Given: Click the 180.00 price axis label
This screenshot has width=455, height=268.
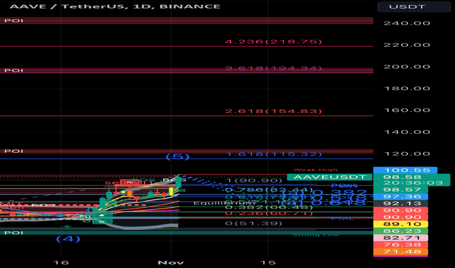Looking at the screenshot, I should [x=407, y=88].
